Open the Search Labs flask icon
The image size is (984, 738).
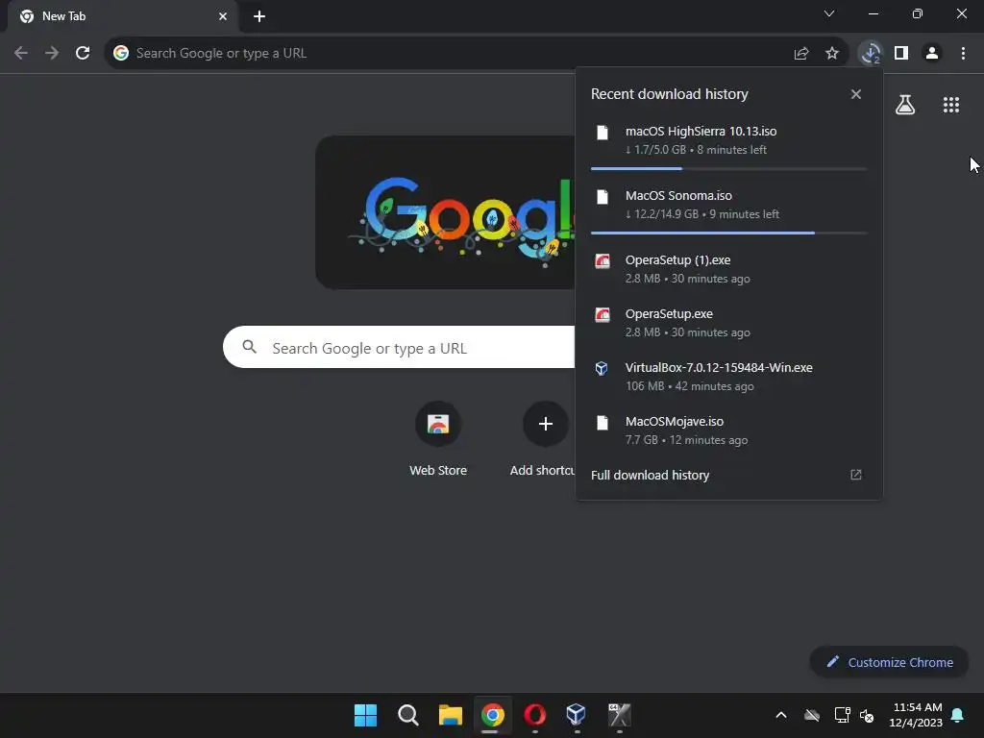[x=905, y=105]
